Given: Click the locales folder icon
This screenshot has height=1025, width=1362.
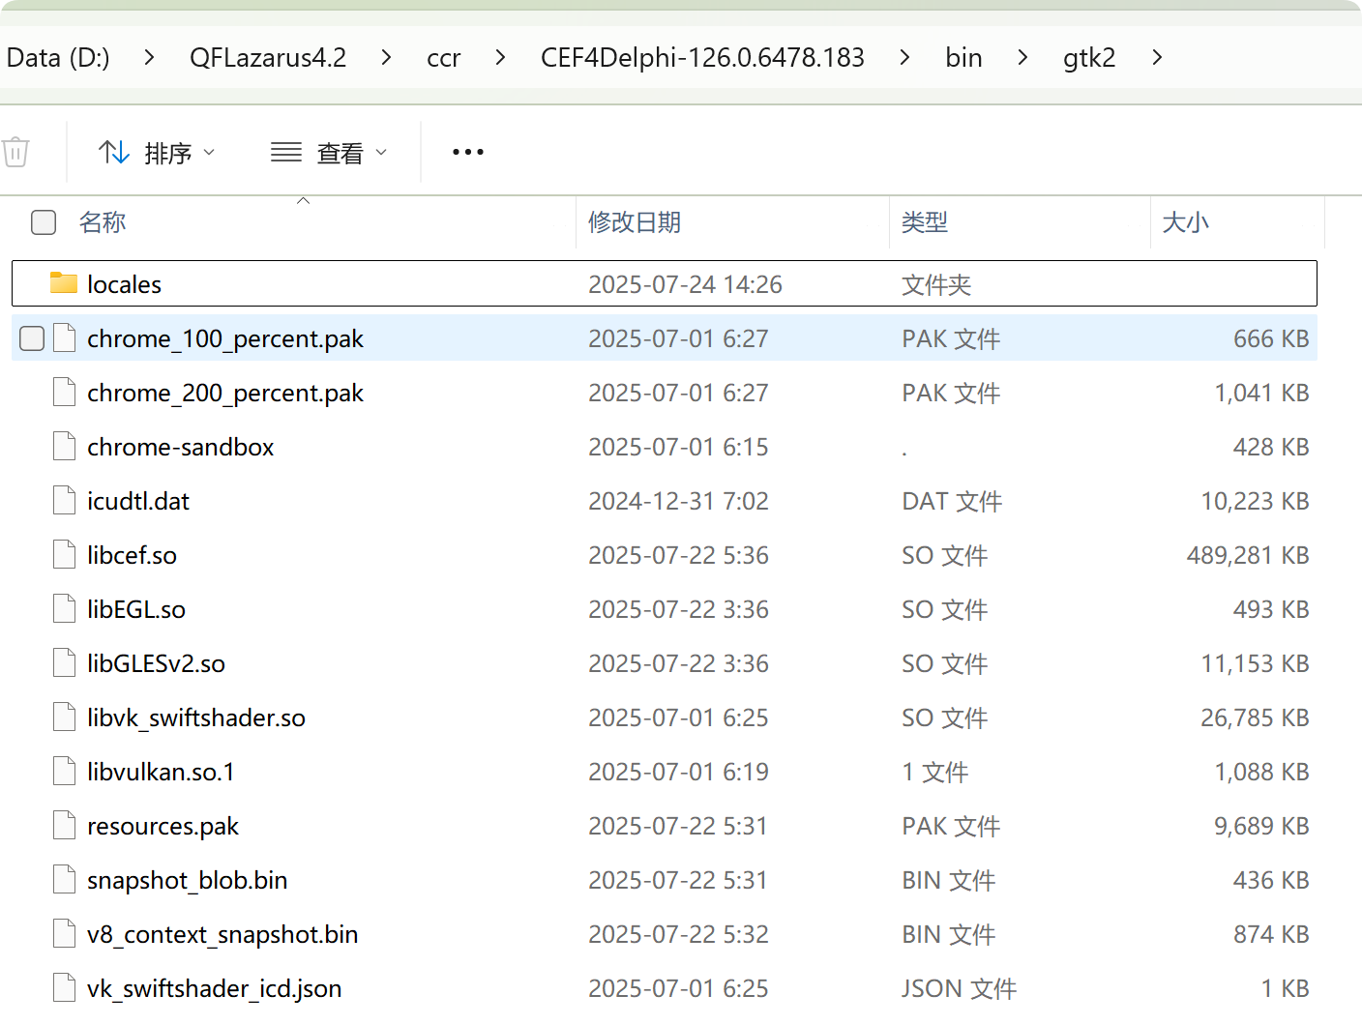Looking at the screenshot, I should tap(64, 283).
